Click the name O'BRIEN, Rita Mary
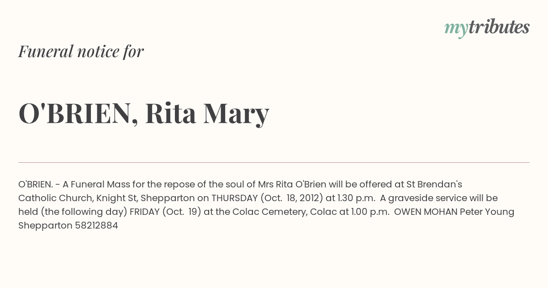 pyautogui.click(x=144, y=113)
